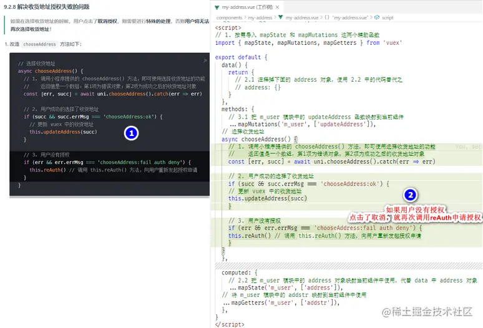Click the methods: { line in the editor
The height and width of the screenshot is (328, 483).
238,109
